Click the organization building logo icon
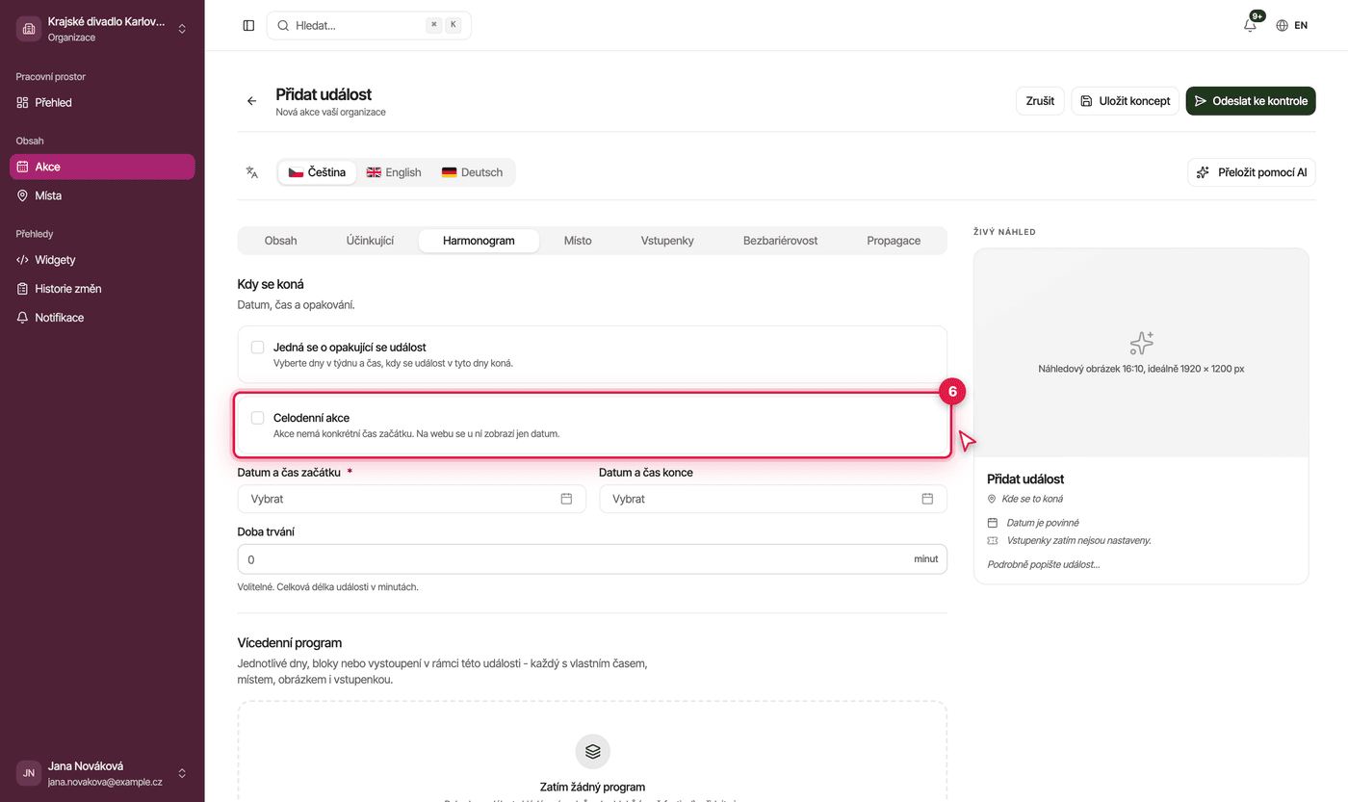The width and height of the screenshot is (1348, 802). (x=29, y=29)
